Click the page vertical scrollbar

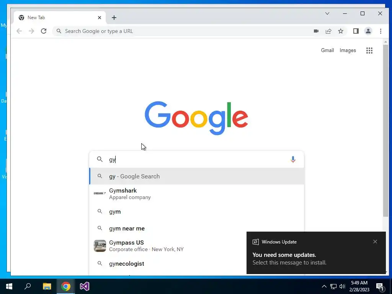click(x=385, y=130)
